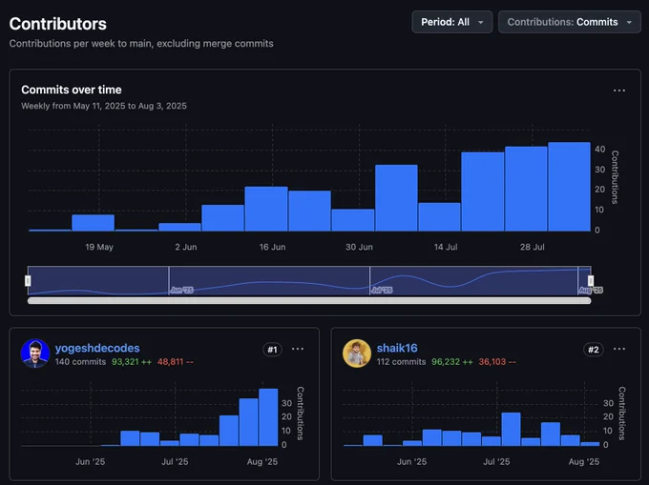Image resolution: width=649 pixels, height=485 pixels.
Task: Open yogeshdecodes profile link
Action: point(97,348)
